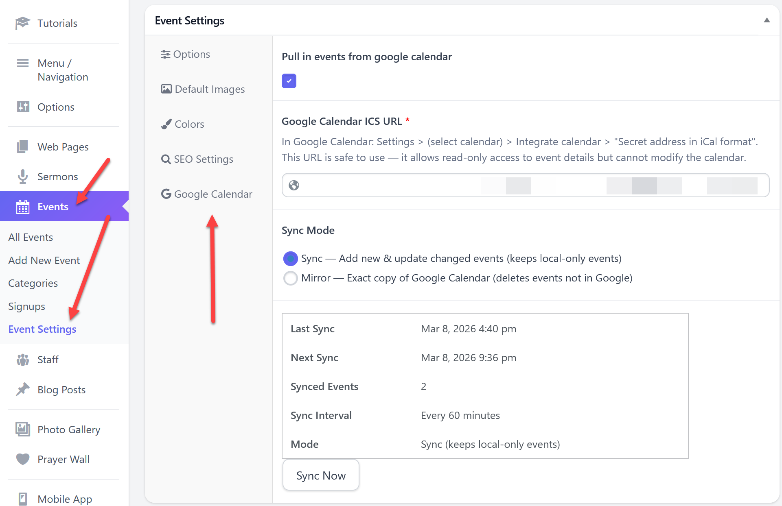Click the Photo Gallery images icon

click(23, 430)
